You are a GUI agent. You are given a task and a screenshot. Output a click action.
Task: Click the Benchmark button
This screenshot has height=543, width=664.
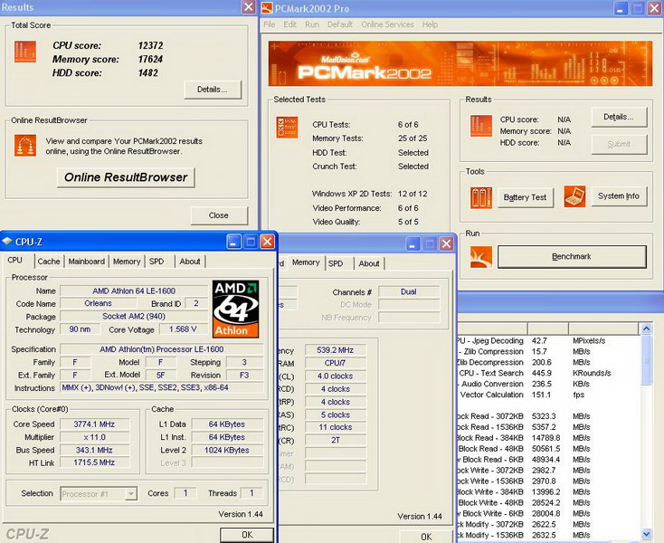(x=572, y=257)
